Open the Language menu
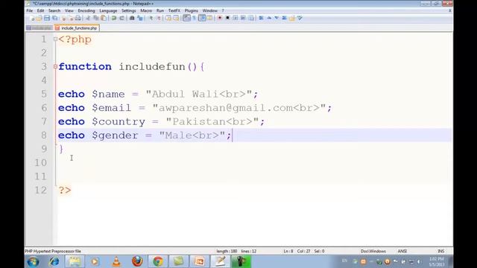Screen dimensions: 477x268 point(108,10)
